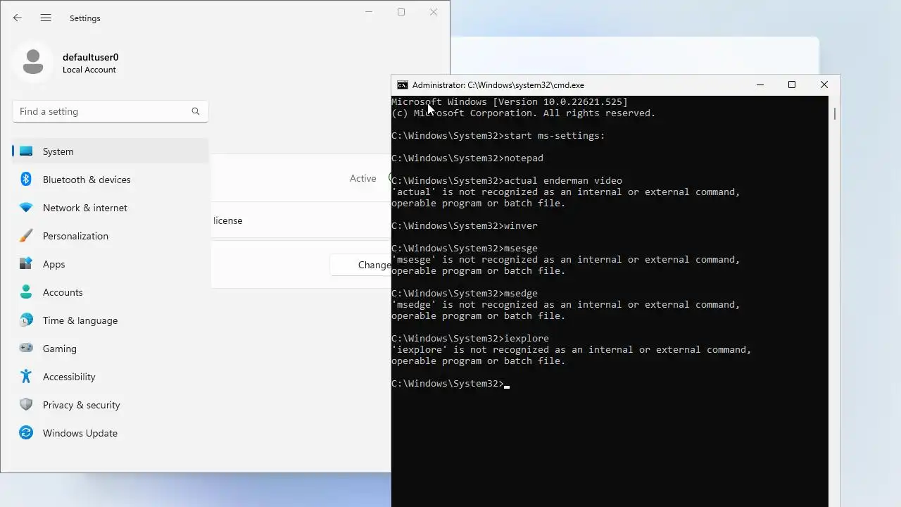901x507 pixels.
Task: Go to Bluetooth & devices settings
Action: coord(111,179)
